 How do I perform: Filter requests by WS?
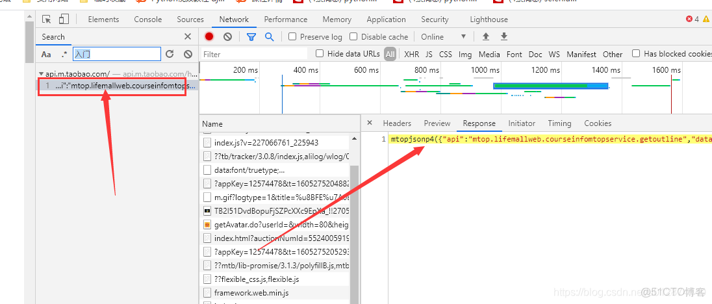coord(554,55)
